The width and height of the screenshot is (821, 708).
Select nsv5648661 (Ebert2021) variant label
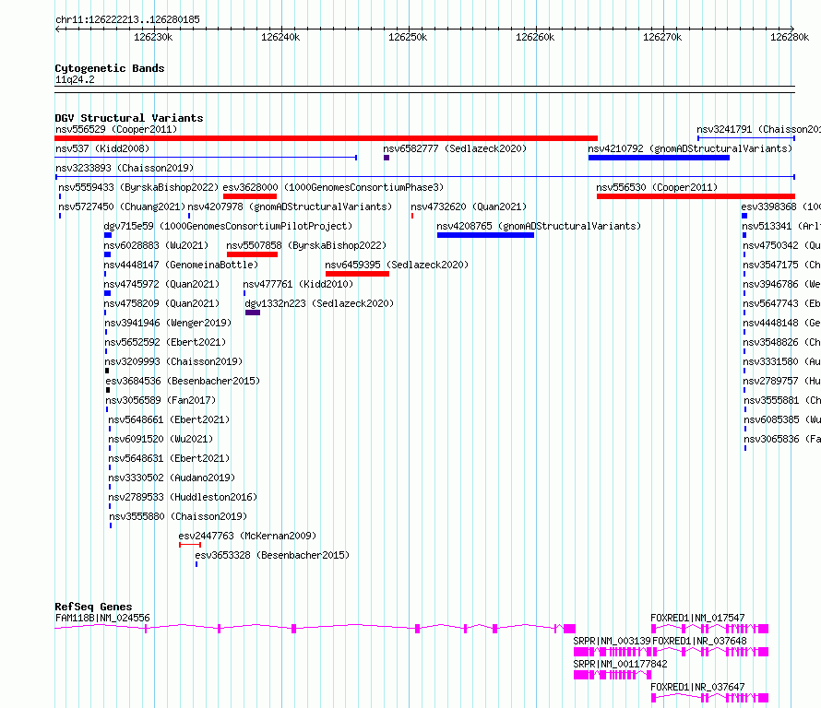click(169, 419)
